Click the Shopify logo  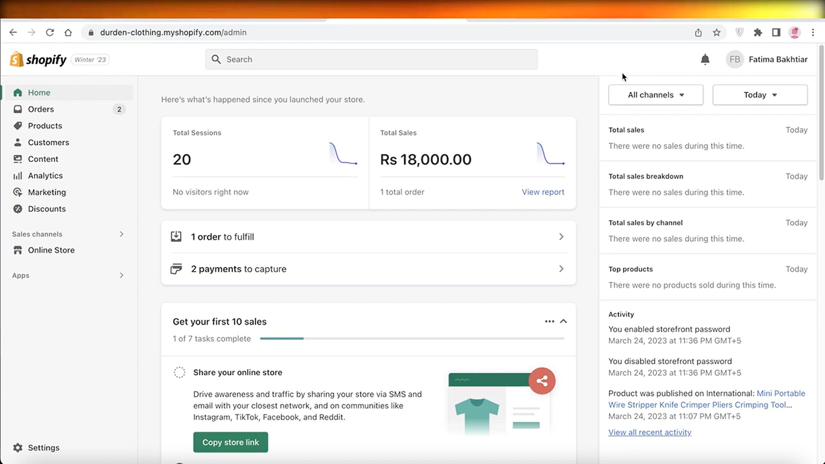click(38, 59)
